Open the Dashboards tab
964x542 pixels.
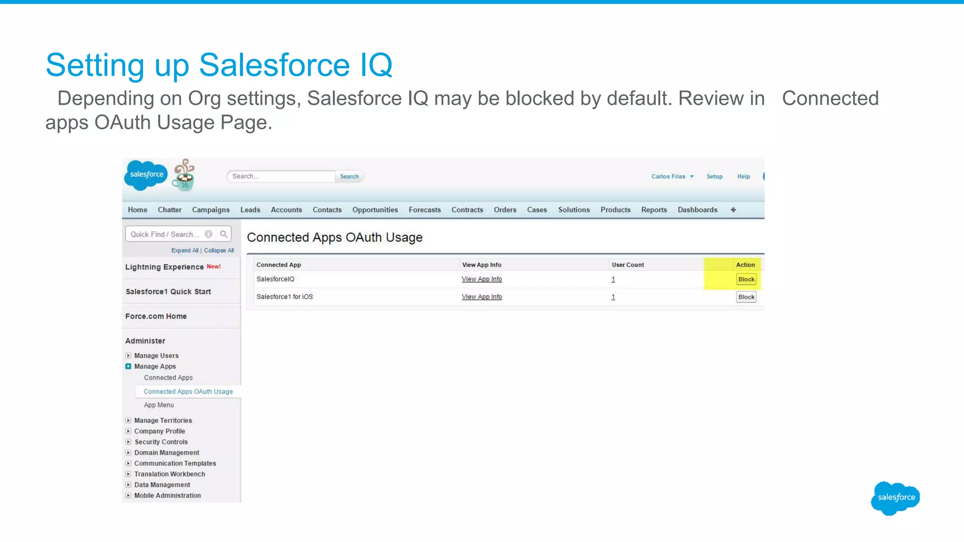698,210
